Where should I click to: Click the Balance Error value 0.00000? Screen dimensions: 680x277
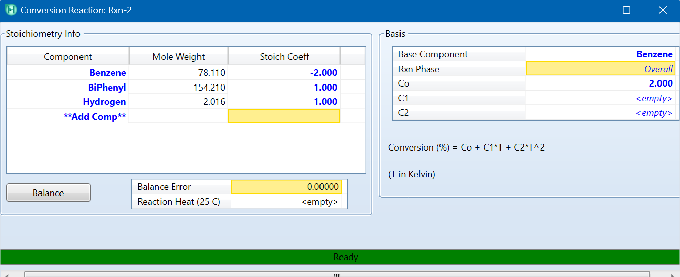click(286, 186)
